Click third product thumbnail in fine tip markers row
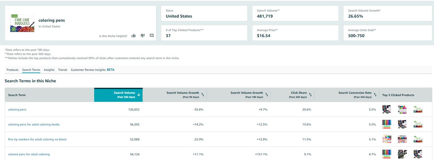 tap(418, 139)
